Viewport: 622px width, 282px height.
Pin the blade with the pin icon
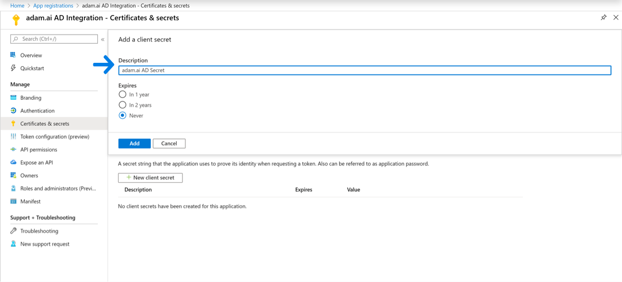604,17
